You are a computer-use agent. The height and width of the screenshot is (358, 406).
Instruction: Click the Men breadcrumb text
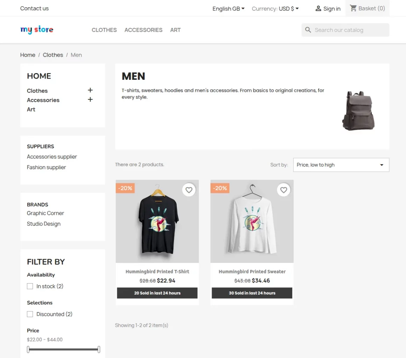point(76,55)
